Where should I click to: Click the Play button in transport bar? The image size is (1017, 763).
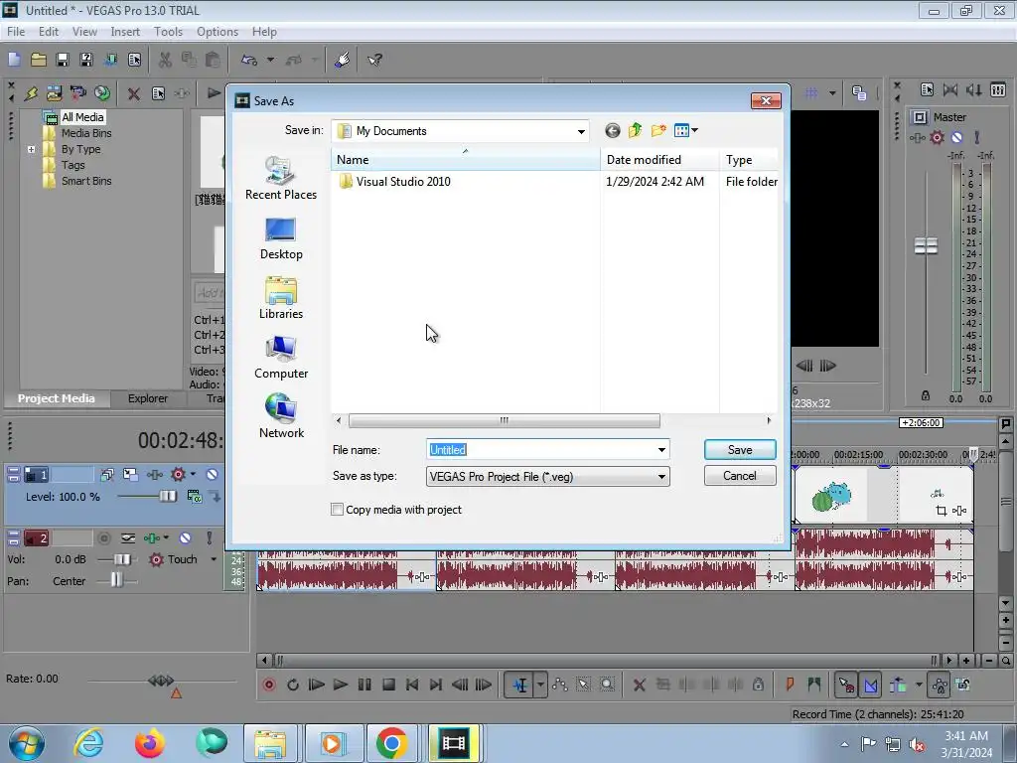click(x=340, y=685)
